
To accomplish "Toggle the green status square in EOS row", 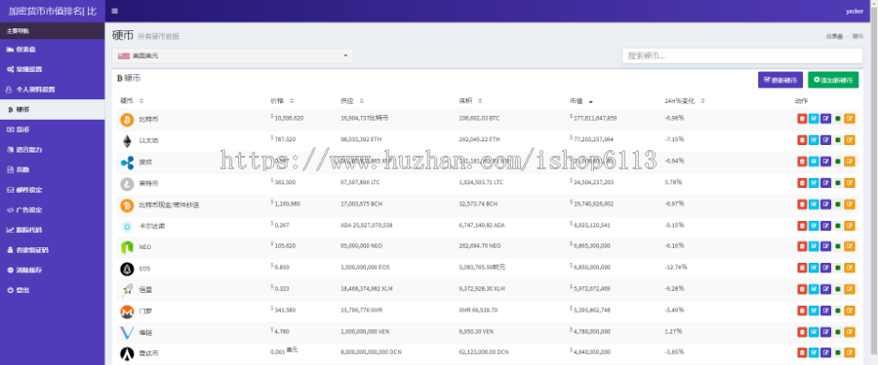I will 838,268.
